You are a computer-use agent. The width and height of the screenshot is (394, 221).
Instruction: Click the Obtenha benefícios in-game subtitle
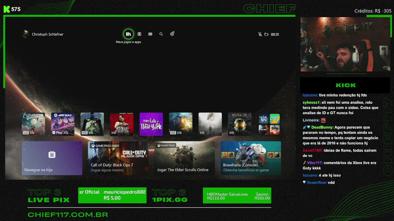[x=246, y=170]
